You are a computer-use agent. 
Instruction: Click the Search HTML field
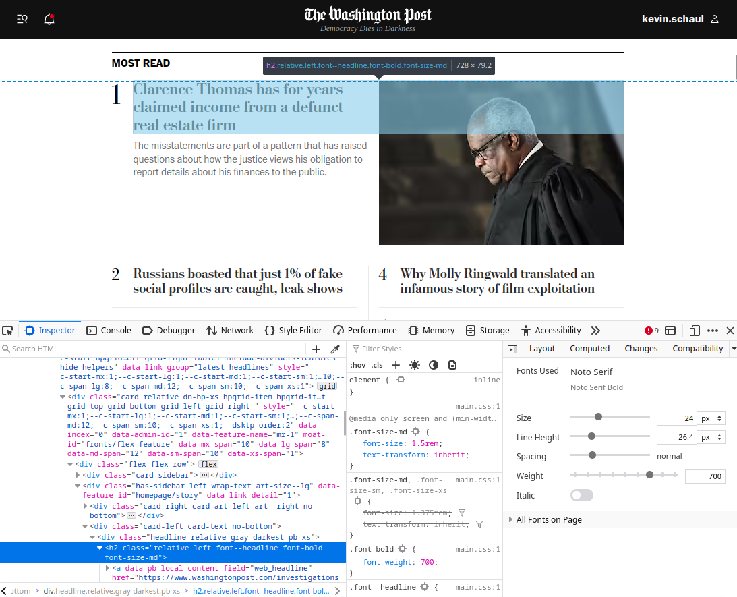(x=153, y=349)
